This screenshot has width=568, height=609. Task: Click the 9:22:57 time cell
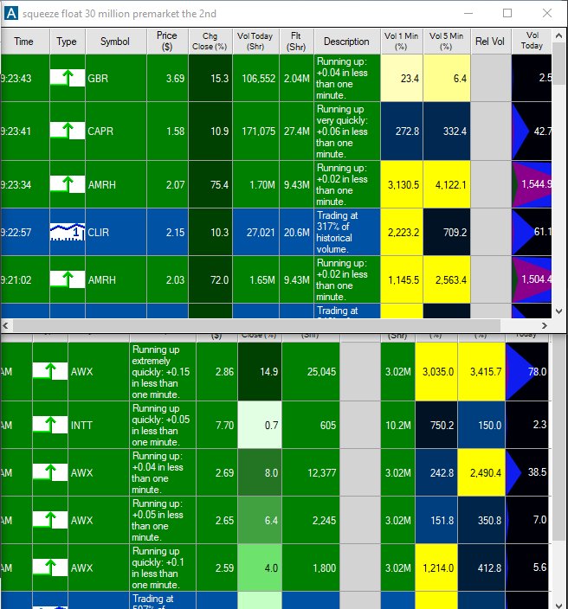click(25, 232)
